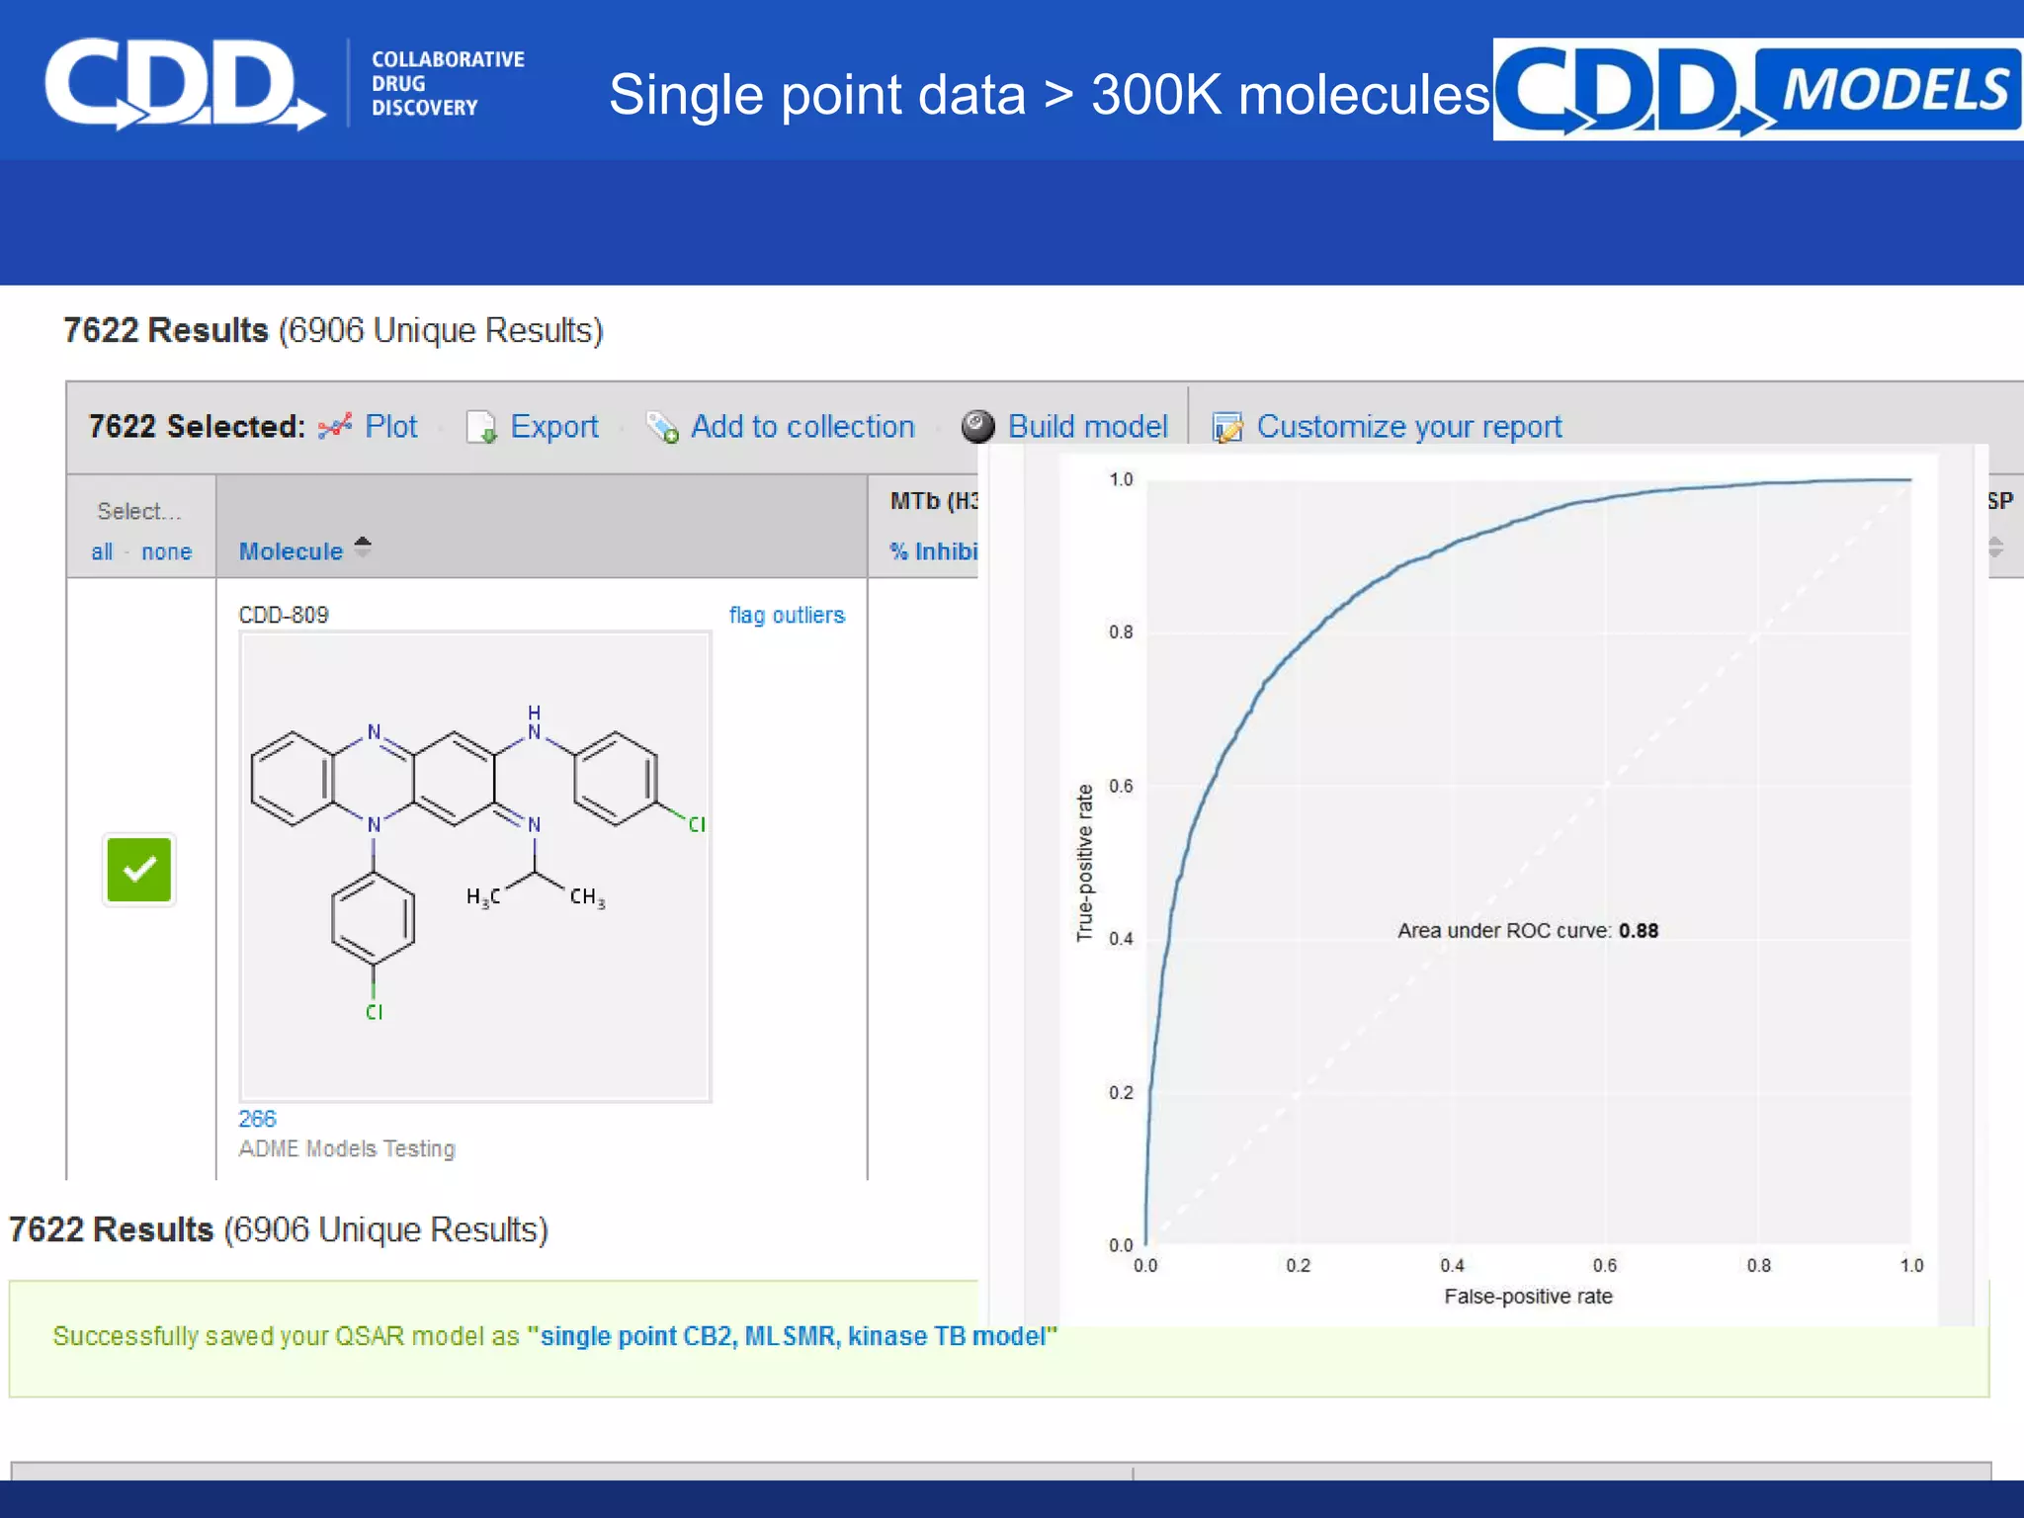Click the % Inhibi column header
The height and width of the screenshot is (1518, 2024).
(x=933, y=551)
